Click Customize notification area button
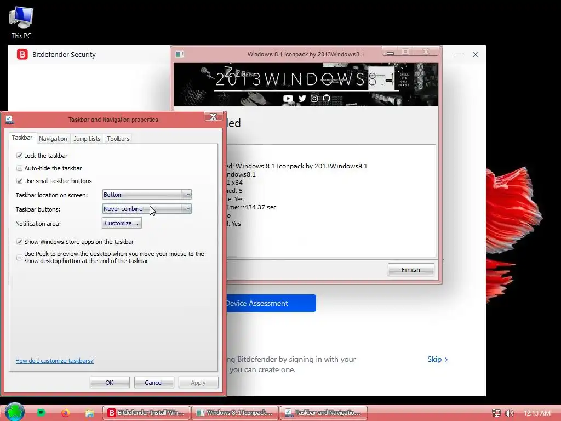Image resolution: width=561 pixels, height=421 pixels. pyautogui.click(x=122, y=223)
